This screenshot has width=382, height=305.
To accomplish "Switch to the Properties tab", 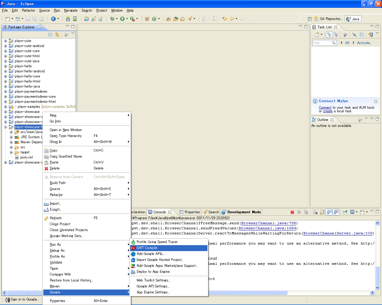I will 190,212.
